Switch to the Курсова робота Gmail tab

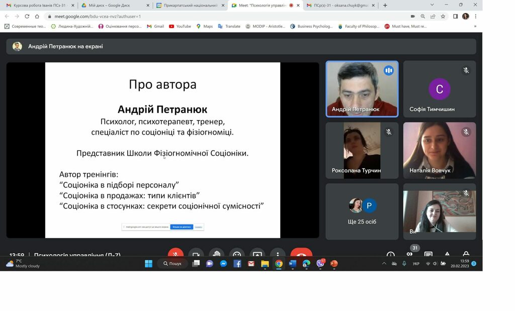[x=38, y=5]
